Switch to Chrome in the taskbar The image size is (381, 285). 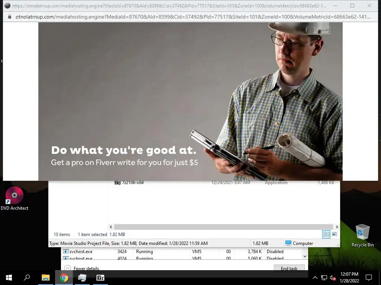coord(64,278)
